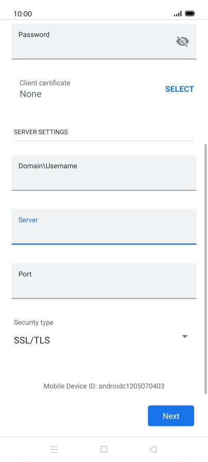208x462 pixels.
Task: Toggle password visibility eye icon
Action: click(182, 42)
